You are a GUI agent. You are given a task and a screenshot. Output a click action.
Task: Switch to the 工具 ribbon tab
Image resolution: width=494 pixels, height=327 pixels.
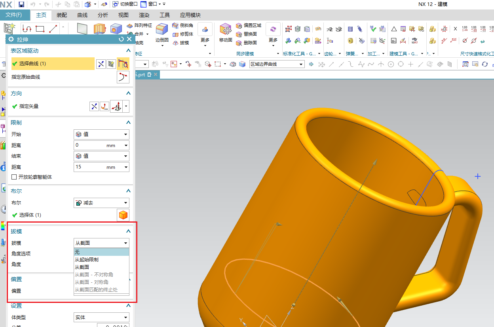click(165, 15)
